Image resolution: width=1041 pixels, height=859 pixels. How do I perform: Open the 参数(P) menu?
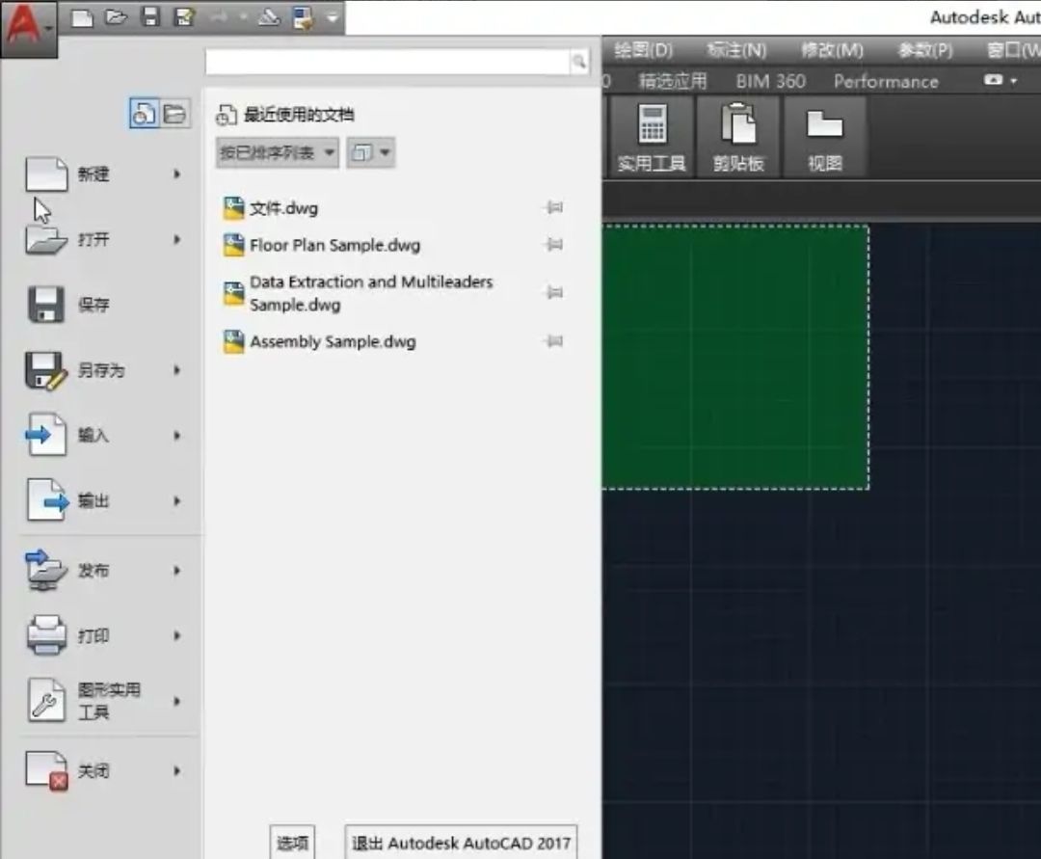[924, 50]
